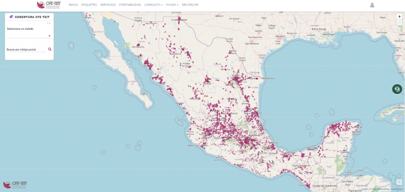The height and width of the screenshot is (192, 405).
Task: Click the Hermosillo label on the map
Action: tap(137, 47)
